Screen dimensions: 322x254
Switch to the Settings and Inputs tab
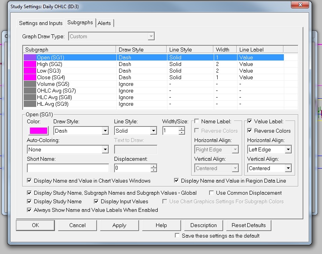pos(40,23)
